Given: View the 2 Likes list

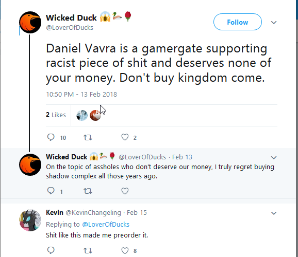Looking at the screenshot, I should pos(56,115).
